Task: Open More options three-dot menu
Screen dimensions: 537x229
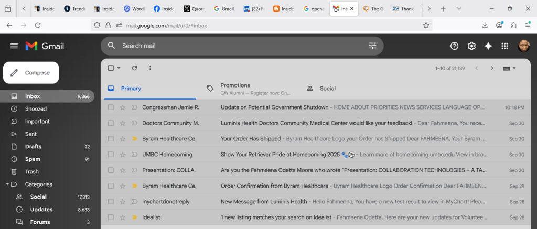Action: click(x=150, y=68)
